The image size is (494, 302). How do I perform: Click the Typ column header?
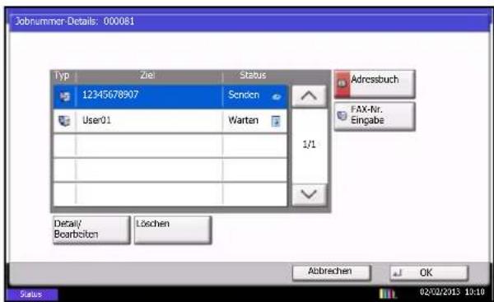(x=62, y=76)
